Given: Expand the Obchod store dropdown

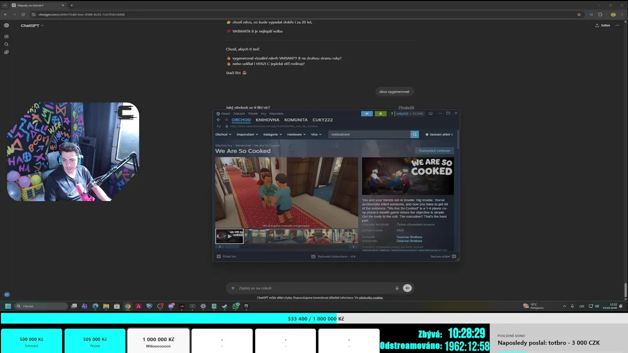Looking at the screenshot, I should pos(223,134).
